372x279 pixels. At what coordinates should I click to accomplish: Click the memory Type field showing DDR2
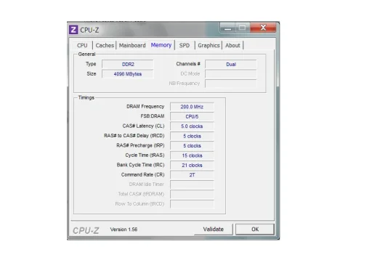coord(128,64)
